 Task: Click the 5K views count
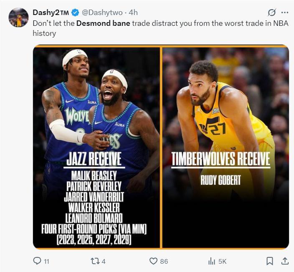[222, 261]
